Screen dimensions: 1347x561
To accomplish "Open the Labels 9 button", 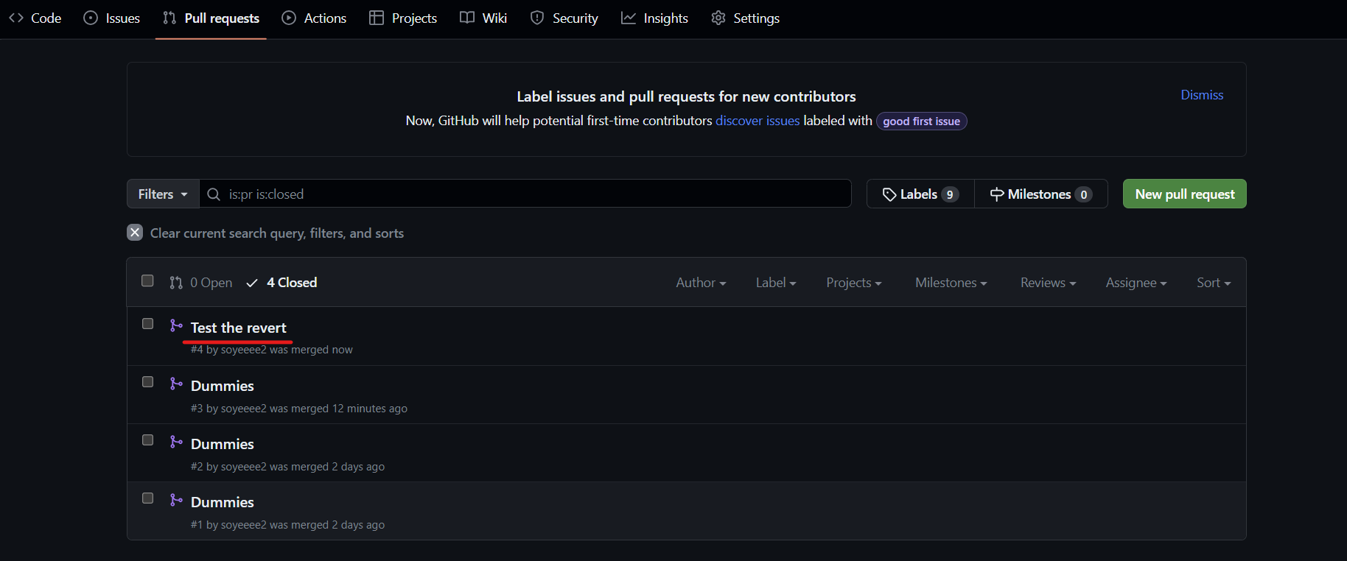I will [x=920, y=194].
